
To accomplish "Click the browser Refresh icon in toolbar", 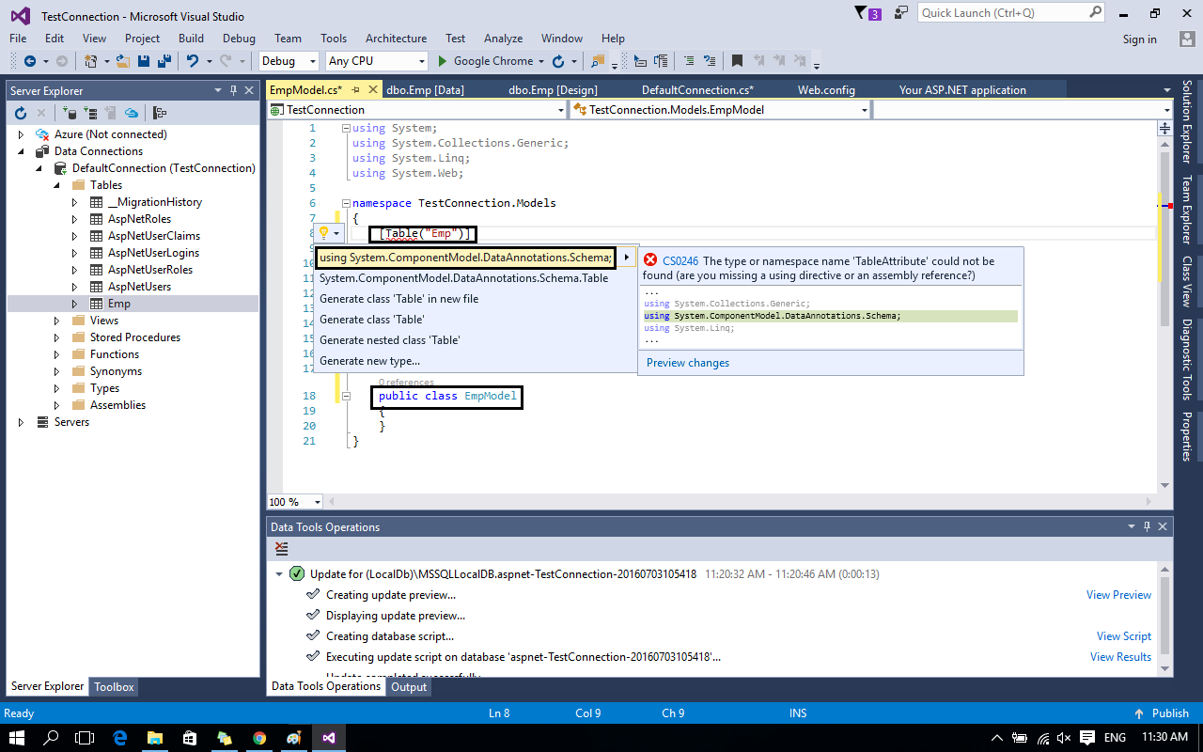I will tap(558, 61).
